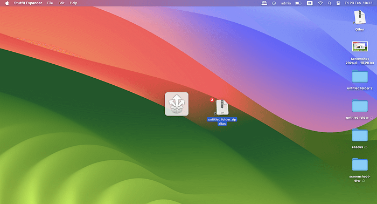Click the keyboard input source icon
The height and width of the screenshot is (204, 377).
[x=310, y=3]
